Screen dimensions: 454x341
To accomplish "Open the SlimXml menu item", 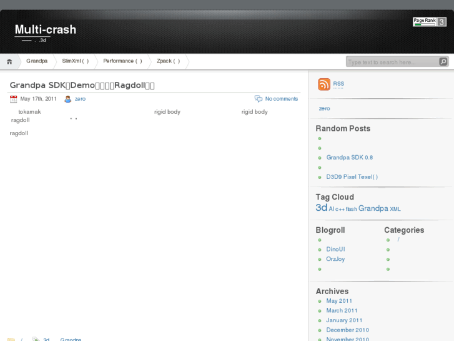I will [76, 61].
